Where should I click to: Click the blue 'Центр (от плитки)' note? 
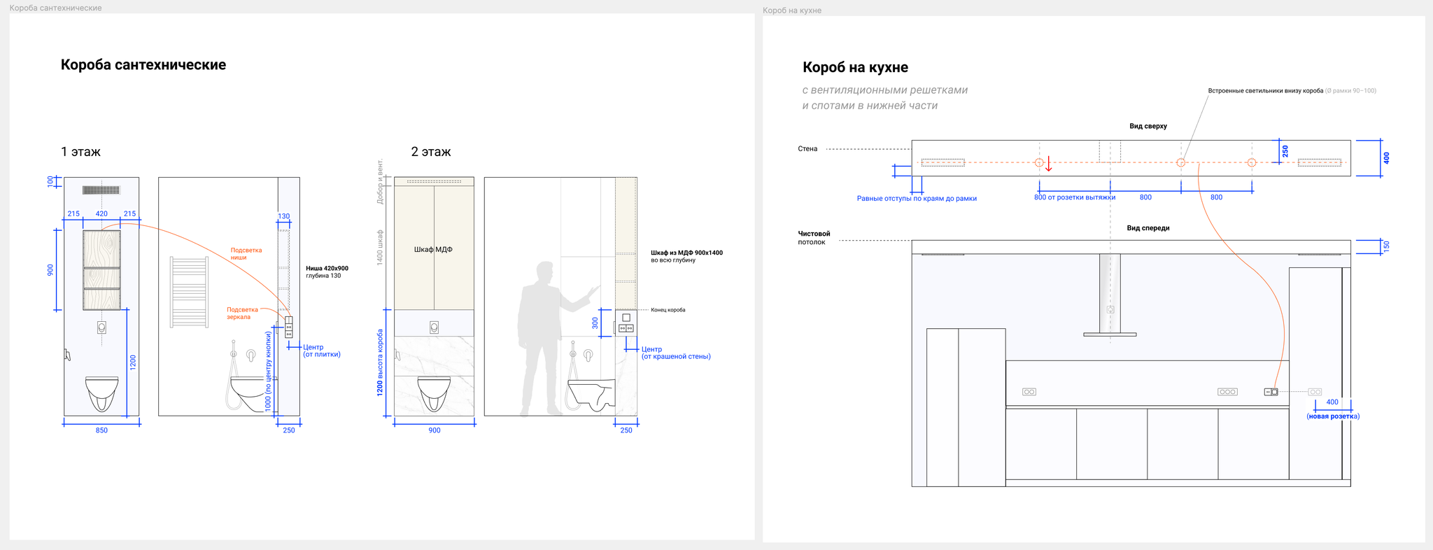click(x=322, y=351)
